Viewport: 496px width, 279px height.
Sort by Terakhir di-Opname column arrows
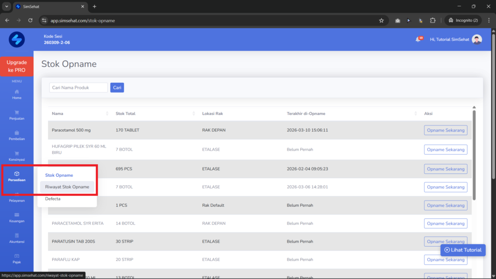[x=415, y=113]
